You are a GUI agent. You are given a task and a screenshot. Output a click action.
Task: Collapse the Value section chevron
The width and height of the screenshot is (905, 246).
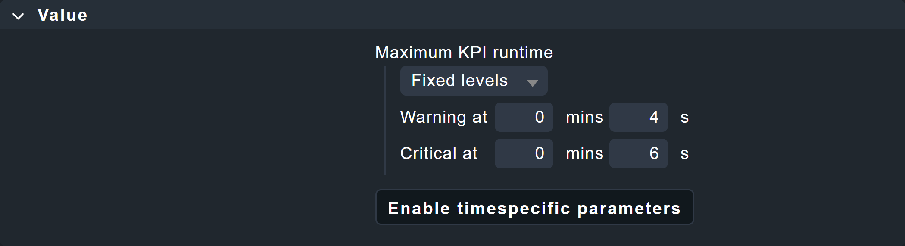click(18, 16)
